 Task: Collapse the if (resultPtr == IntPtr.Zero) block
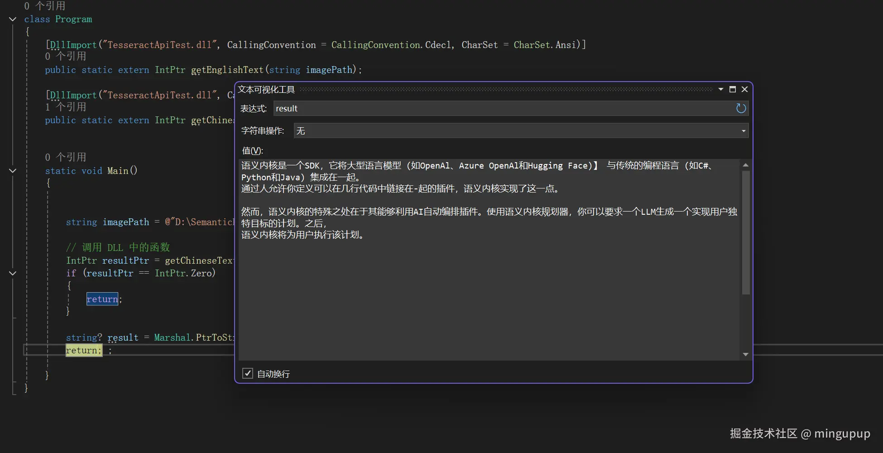click(12, 273)
